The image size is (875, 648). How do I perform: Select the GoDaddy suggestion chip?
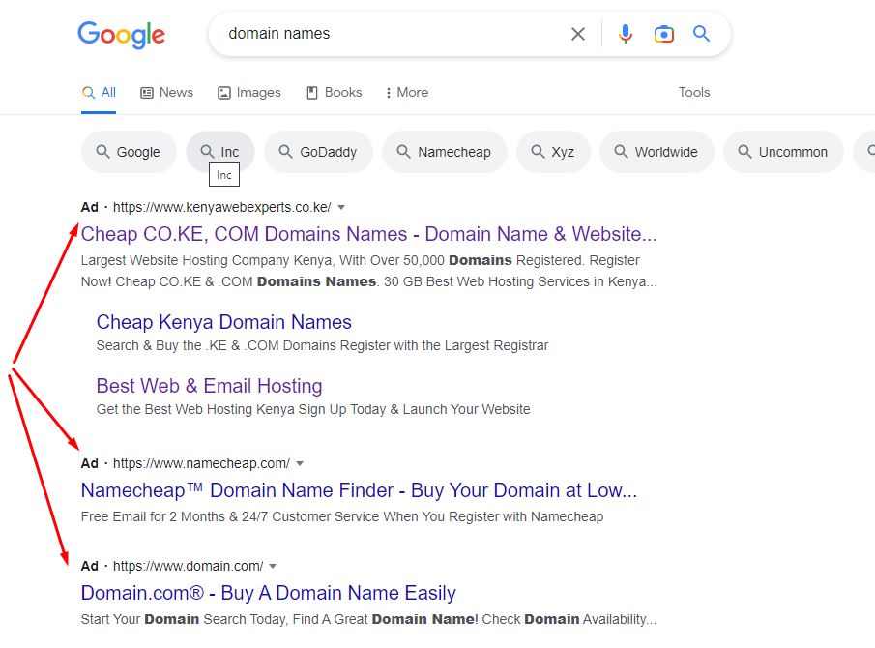pos(319,152)
